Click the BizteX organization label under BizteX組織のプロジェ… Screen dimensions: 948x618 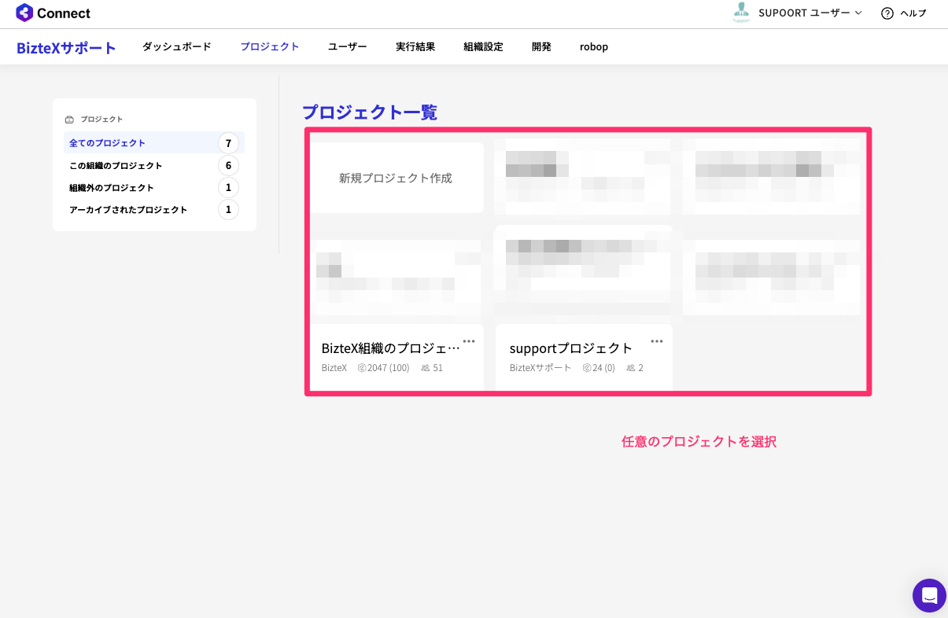point(334,368)
